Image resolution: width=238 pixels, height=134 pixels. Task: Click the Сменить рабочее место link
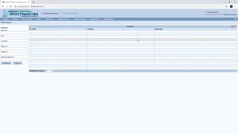[x=213, y=15]
